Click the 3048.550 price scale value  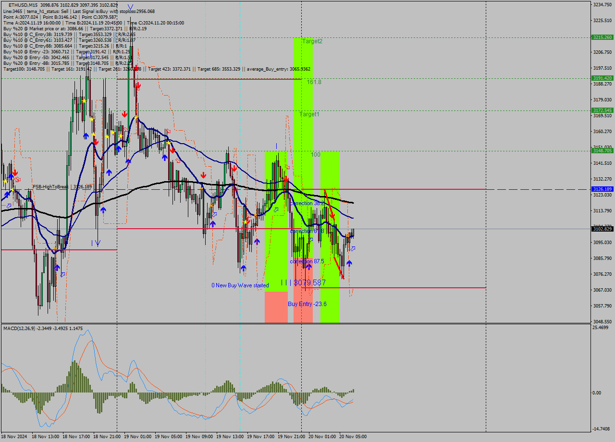603,321
